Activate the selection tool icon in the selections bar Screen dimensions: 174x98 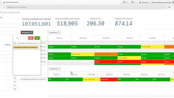pyautogui.click(x=169, y=7)
